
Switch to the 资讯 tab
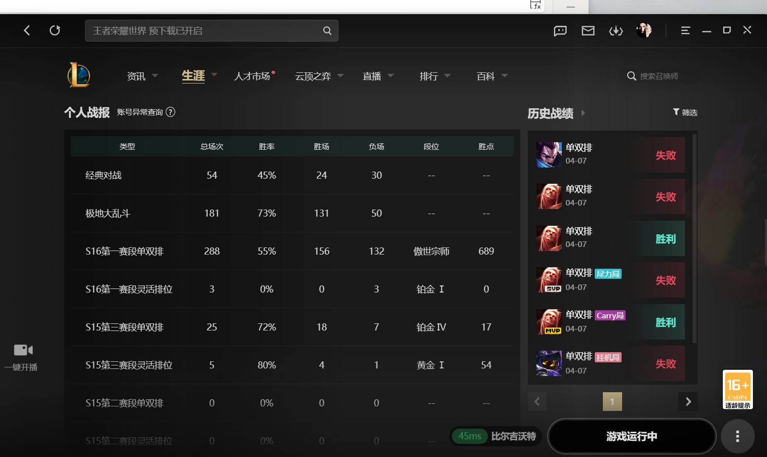[135, 76]
